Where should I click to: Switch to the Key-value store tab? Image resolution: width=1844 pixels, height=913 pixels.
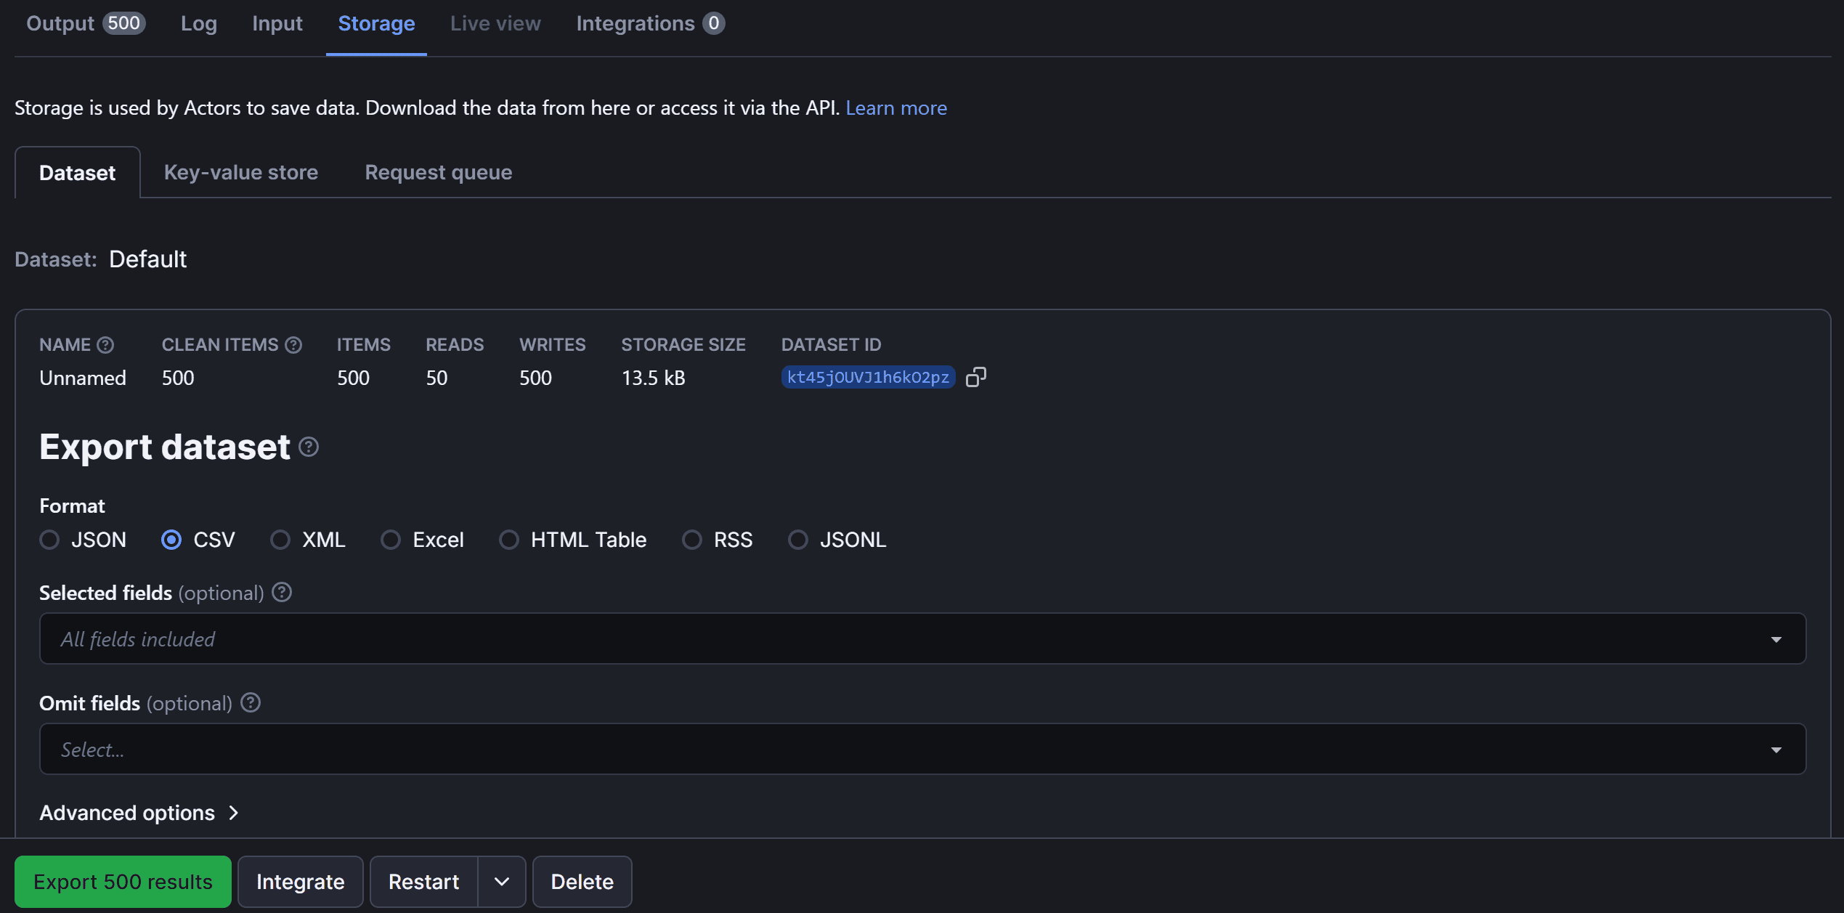pos(240,172)
